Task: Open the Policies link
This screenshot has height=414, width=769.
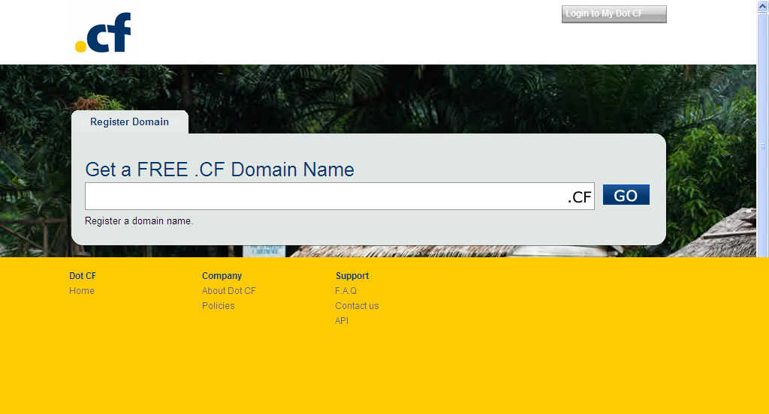Action: click(219, 306)
